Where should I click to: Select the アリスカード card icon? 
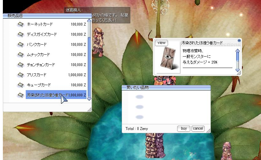click(20, 75)
